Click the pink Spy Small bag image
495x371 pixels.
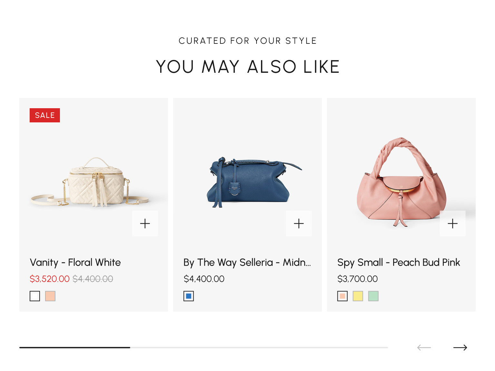coord(401,182)
